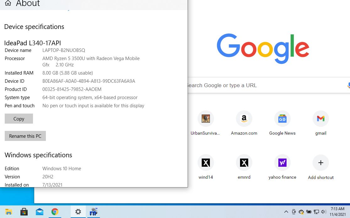Open the FTP app in taskbar
This screenshot has height=218, width=350.
(93, 212)
